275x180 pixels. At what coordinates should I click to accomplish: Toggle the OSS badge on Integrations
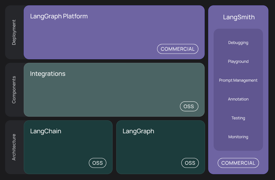(x=189, y=106)
